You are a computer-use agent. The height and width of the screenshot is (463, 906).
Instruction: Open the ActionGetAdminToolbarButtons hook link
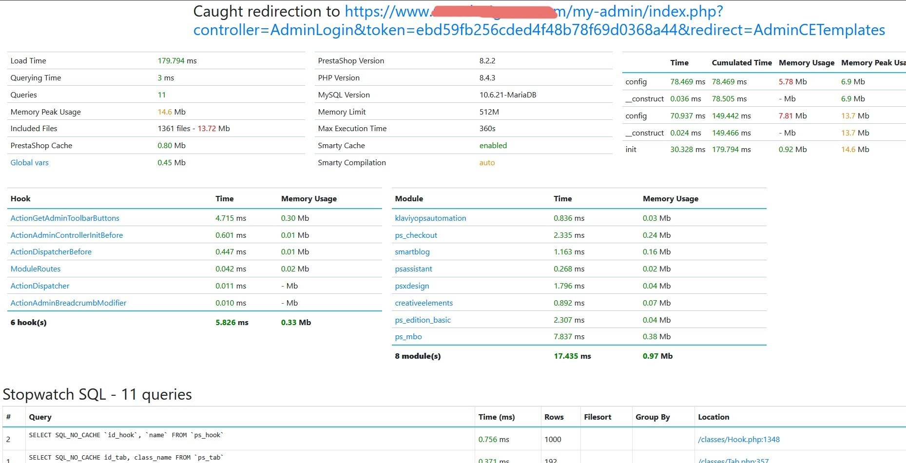pos(65,218)
